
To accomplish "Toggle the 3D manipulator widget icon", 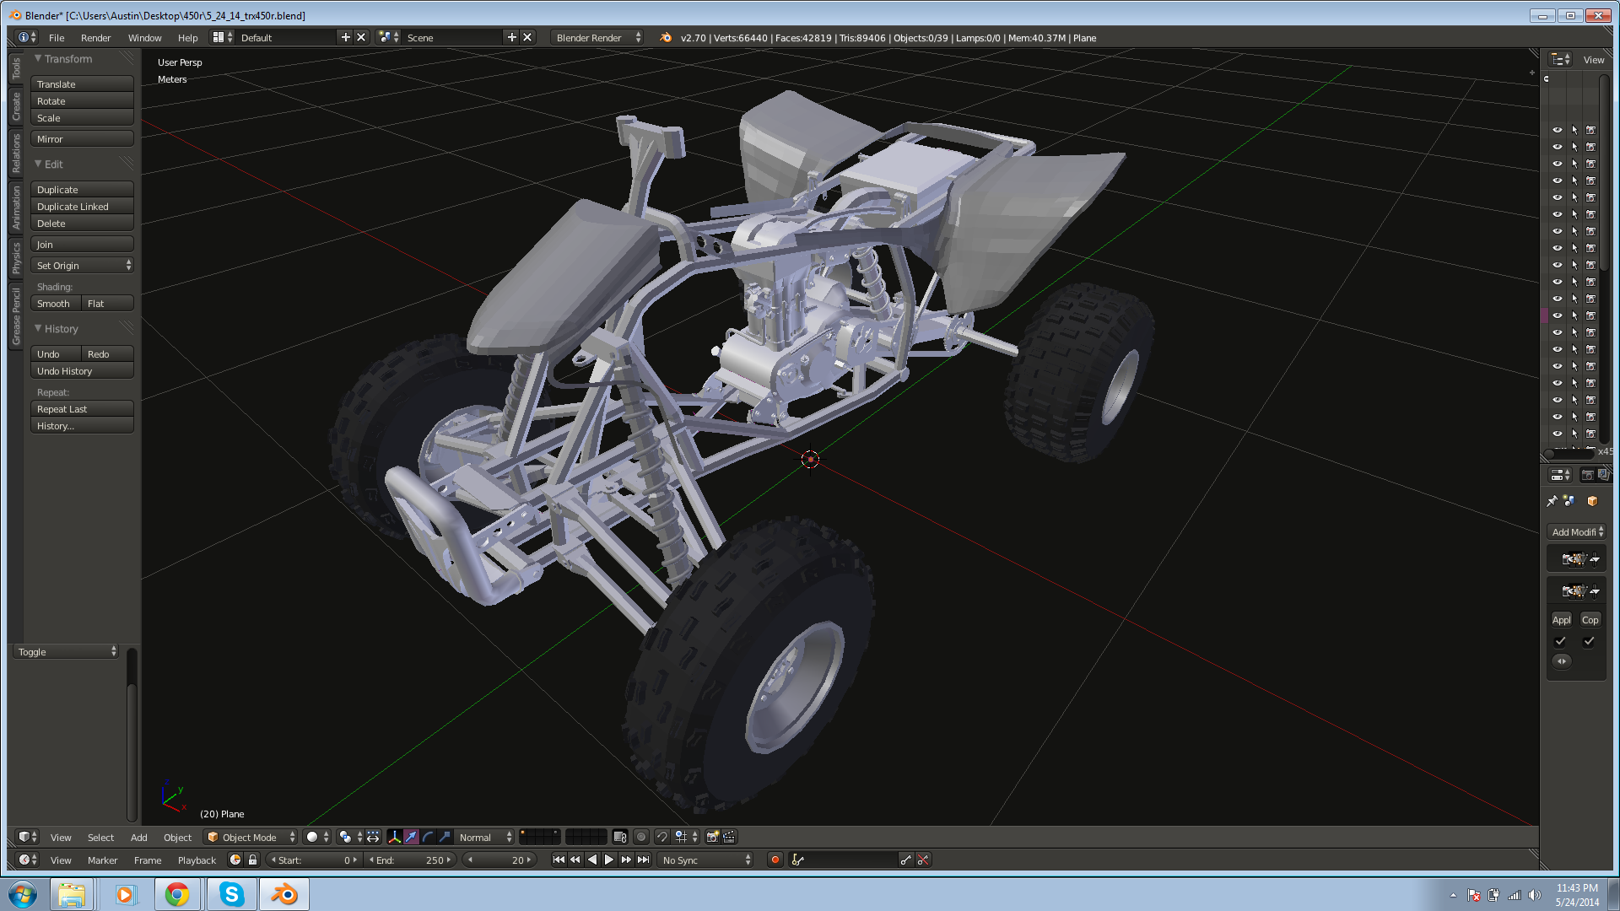I will (x=394, y=837).
